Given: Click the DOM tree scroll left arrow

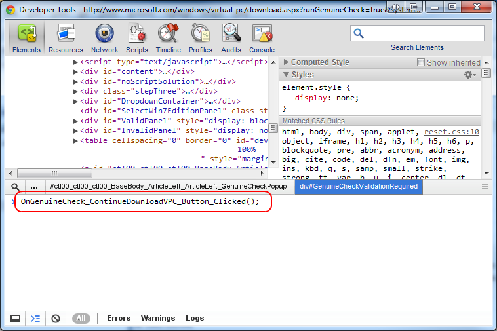Looking at the screenshot, I should tap(10, 173).
